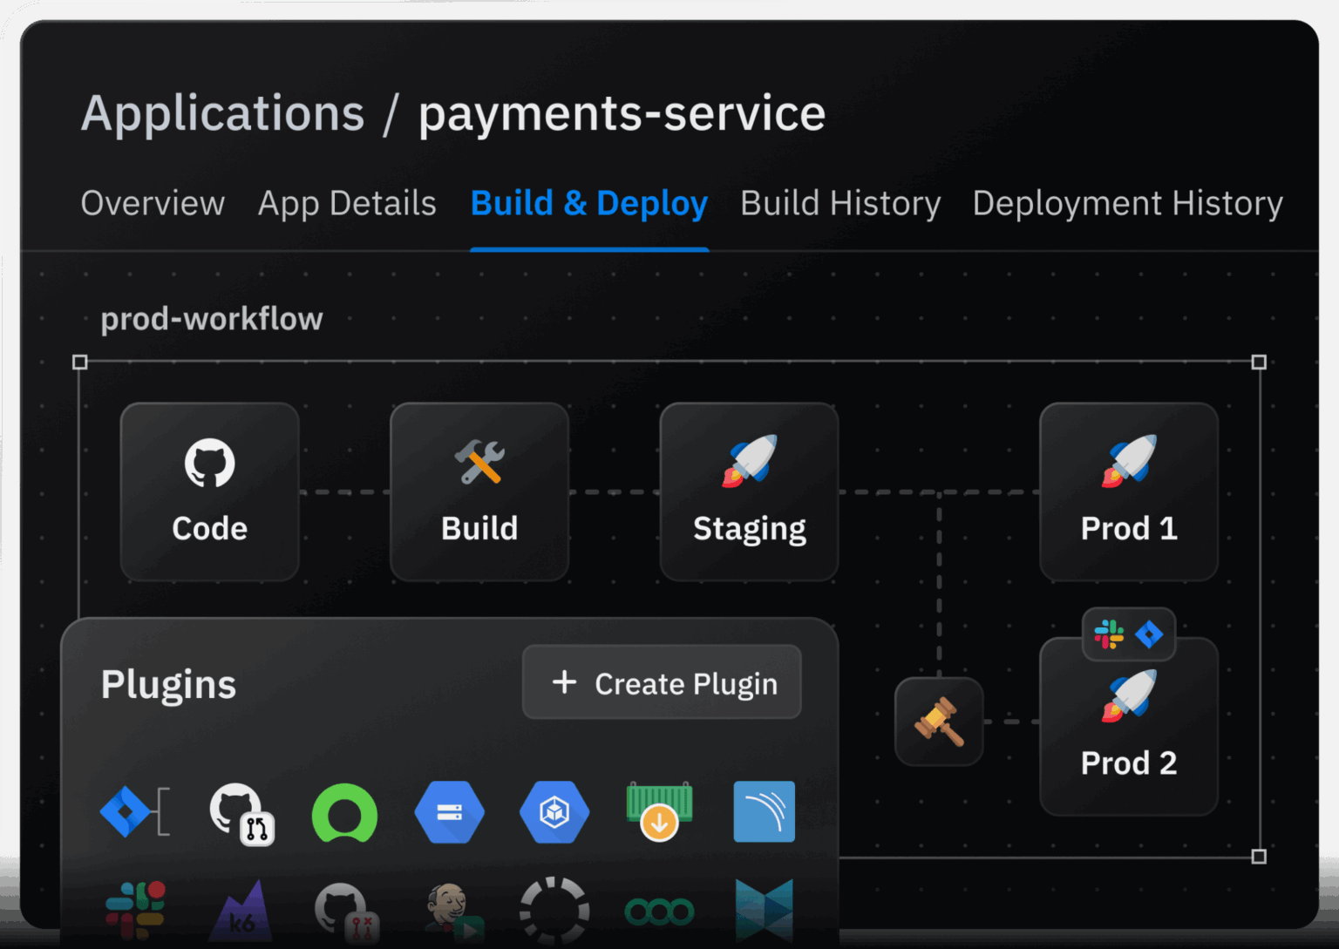Open the App Details tab
Viewport: 1339px width, 949px height.
[347, 204]
